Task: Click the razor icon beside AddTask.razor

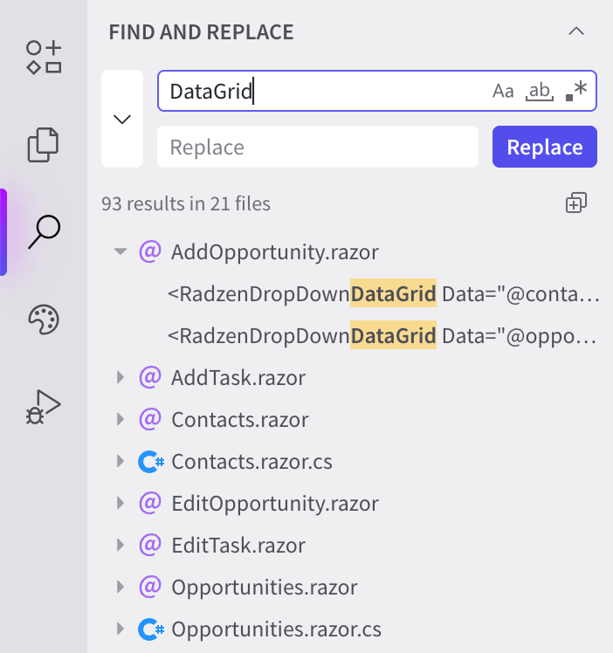Action: pos(150,377)
